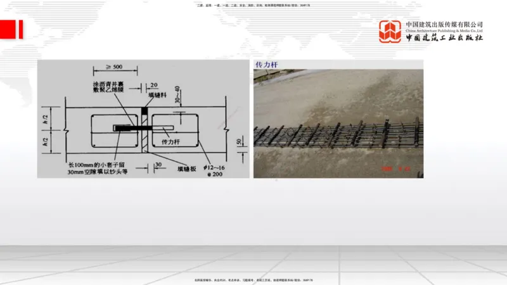Screen dimensions: 507x285
Task: Click the 传力杆 title above the photo
Action: click(x=266, y=65)
